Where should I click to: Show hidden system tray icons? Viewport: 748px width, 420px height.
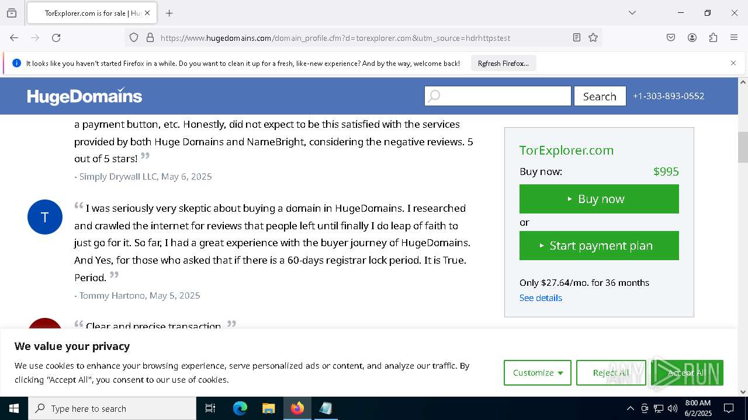pos(630,408)
